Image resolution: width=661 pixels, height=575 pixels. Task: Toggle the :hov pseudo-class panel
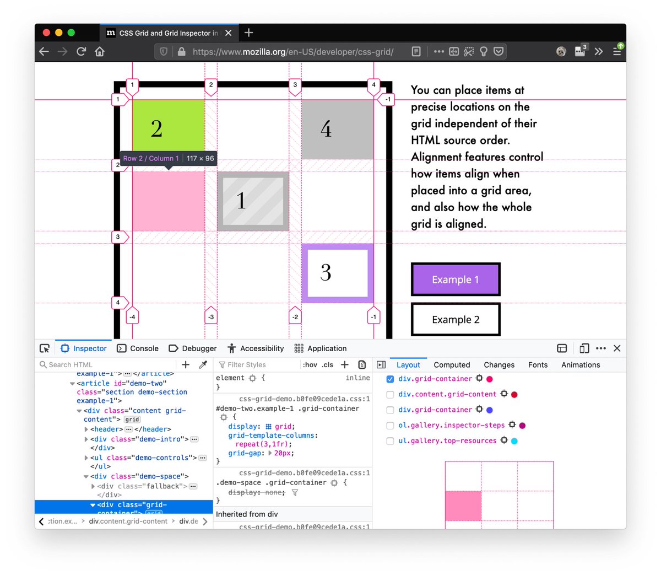310,364
